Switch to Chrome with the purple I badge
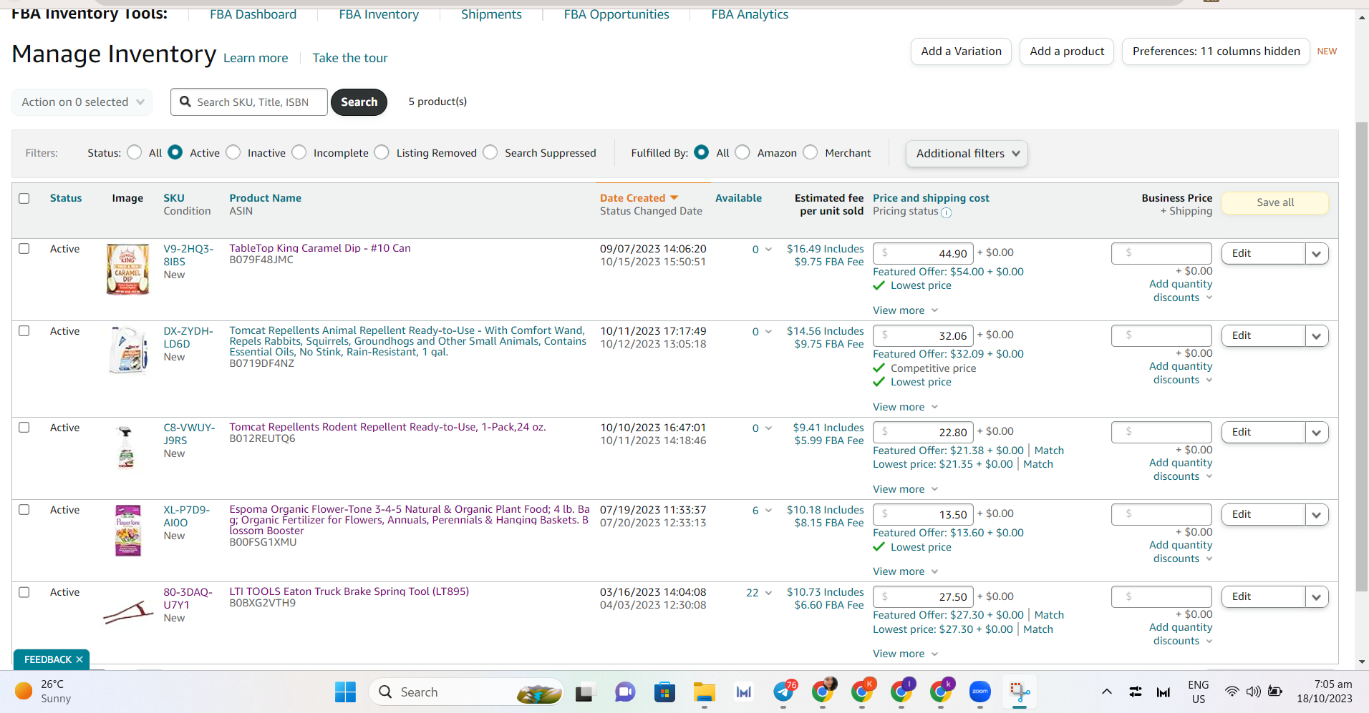 coord(903,692)
